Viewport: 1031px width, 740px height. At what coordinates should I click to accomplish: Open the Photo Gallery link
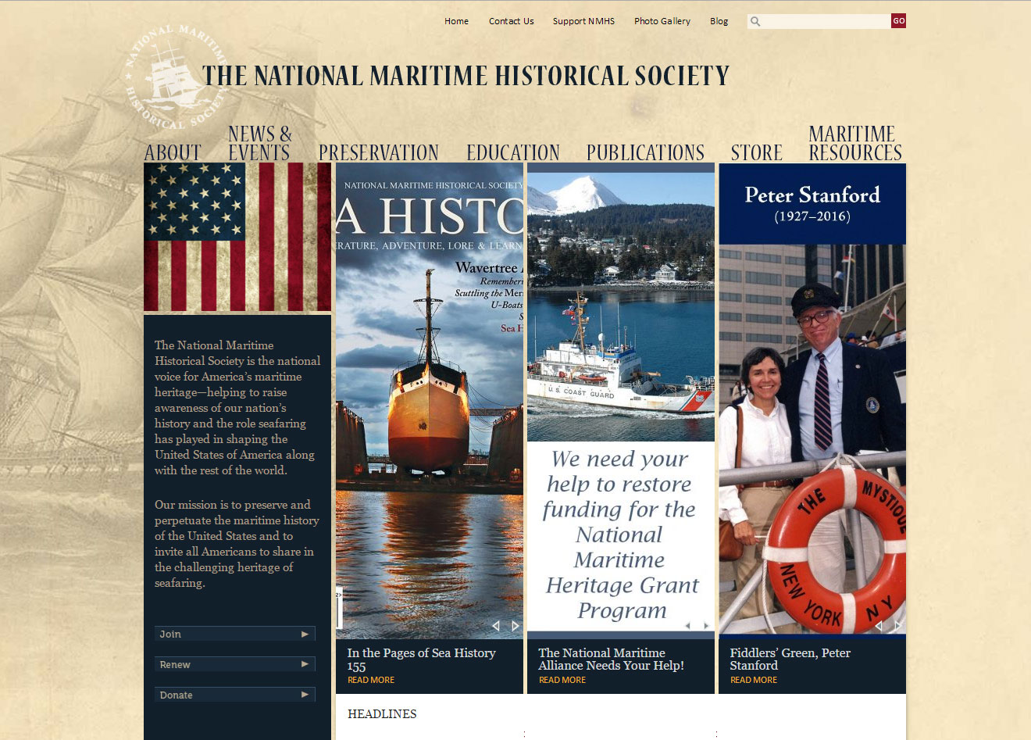662,21
